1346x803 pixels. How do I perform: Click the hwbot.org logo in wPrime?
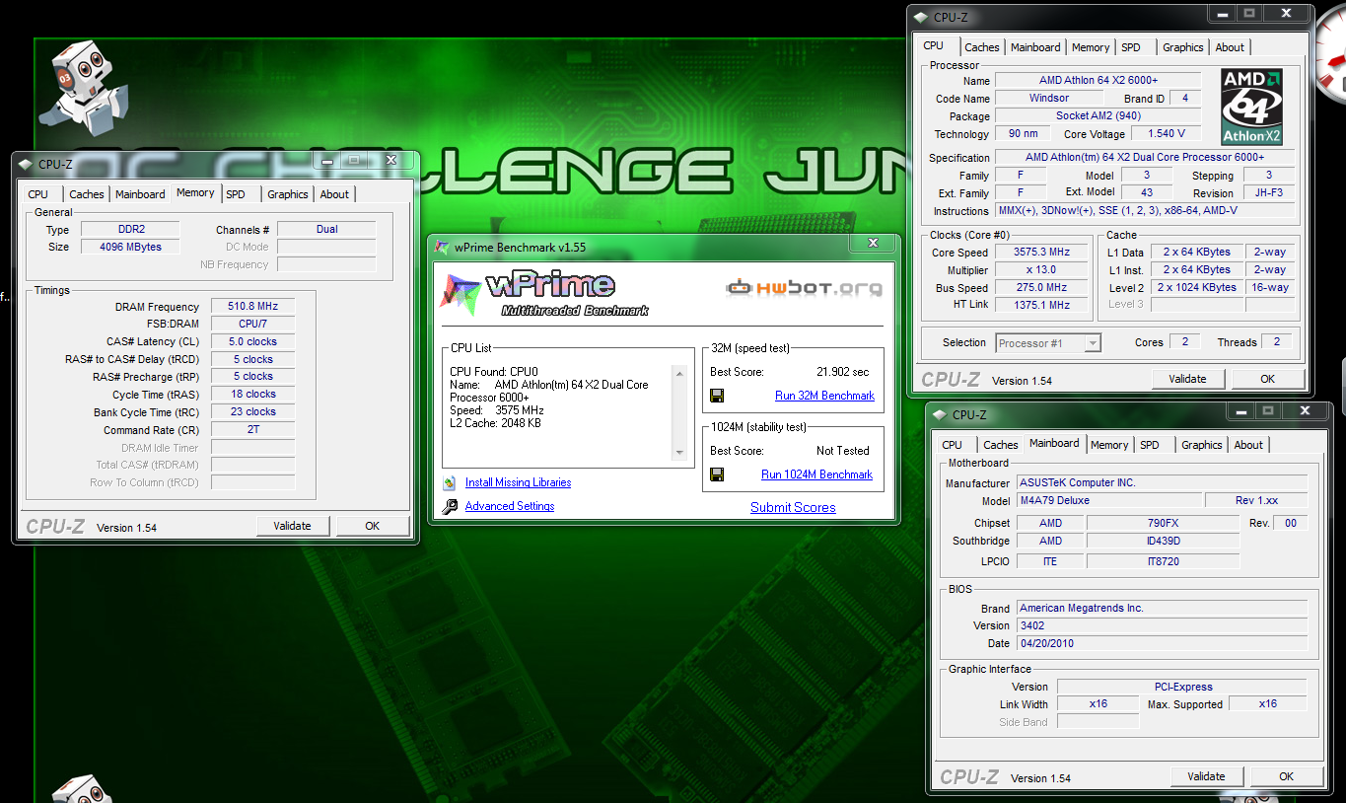coord(805,288)
